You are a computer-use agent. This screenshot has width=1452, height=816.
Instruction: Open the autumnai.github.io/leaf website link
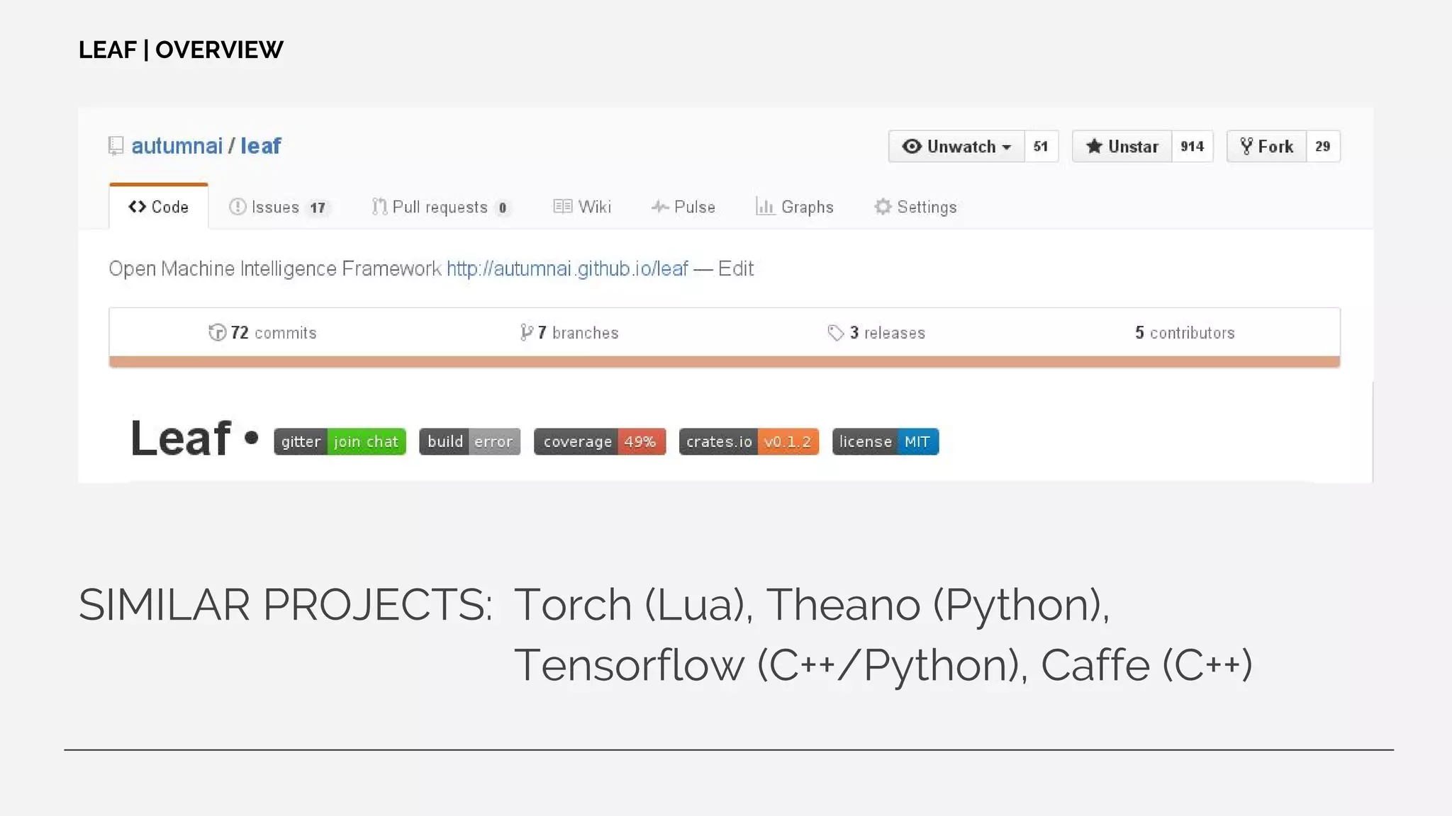[x=567, y=268]
